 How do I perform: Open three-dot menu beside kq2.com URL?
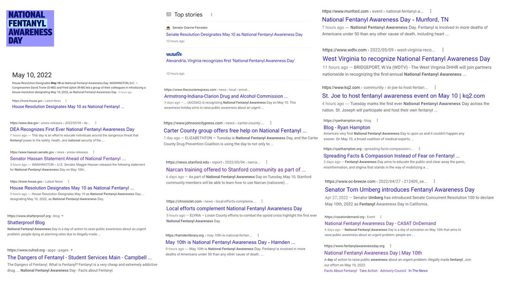435,88
